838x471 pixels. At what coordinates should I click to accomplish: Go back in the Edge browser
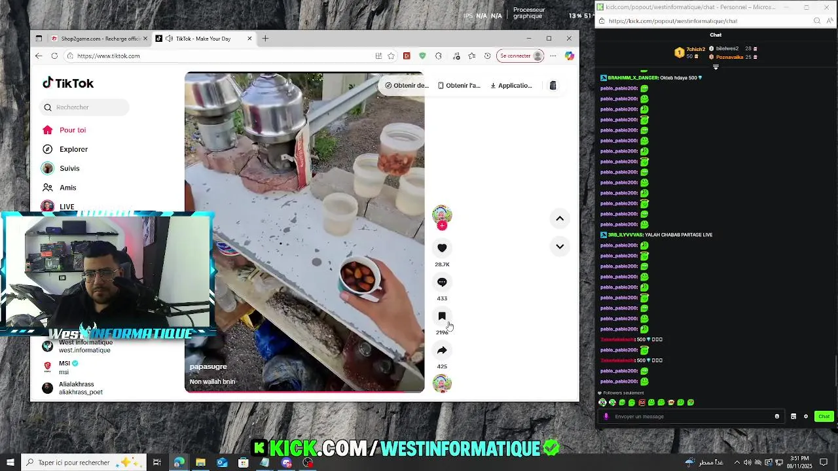(39, 56)
